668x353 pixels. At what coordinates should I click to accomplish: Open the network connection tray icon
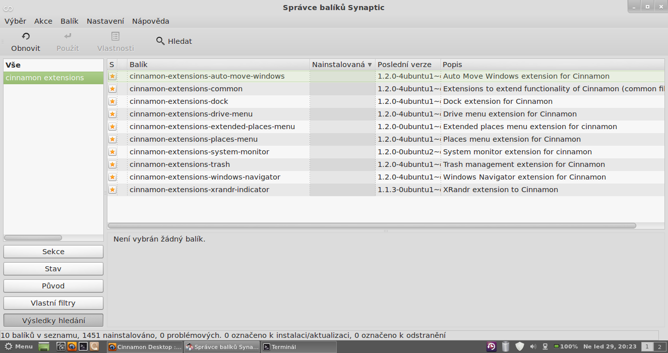pyautogui.click(x=545, y=346)
